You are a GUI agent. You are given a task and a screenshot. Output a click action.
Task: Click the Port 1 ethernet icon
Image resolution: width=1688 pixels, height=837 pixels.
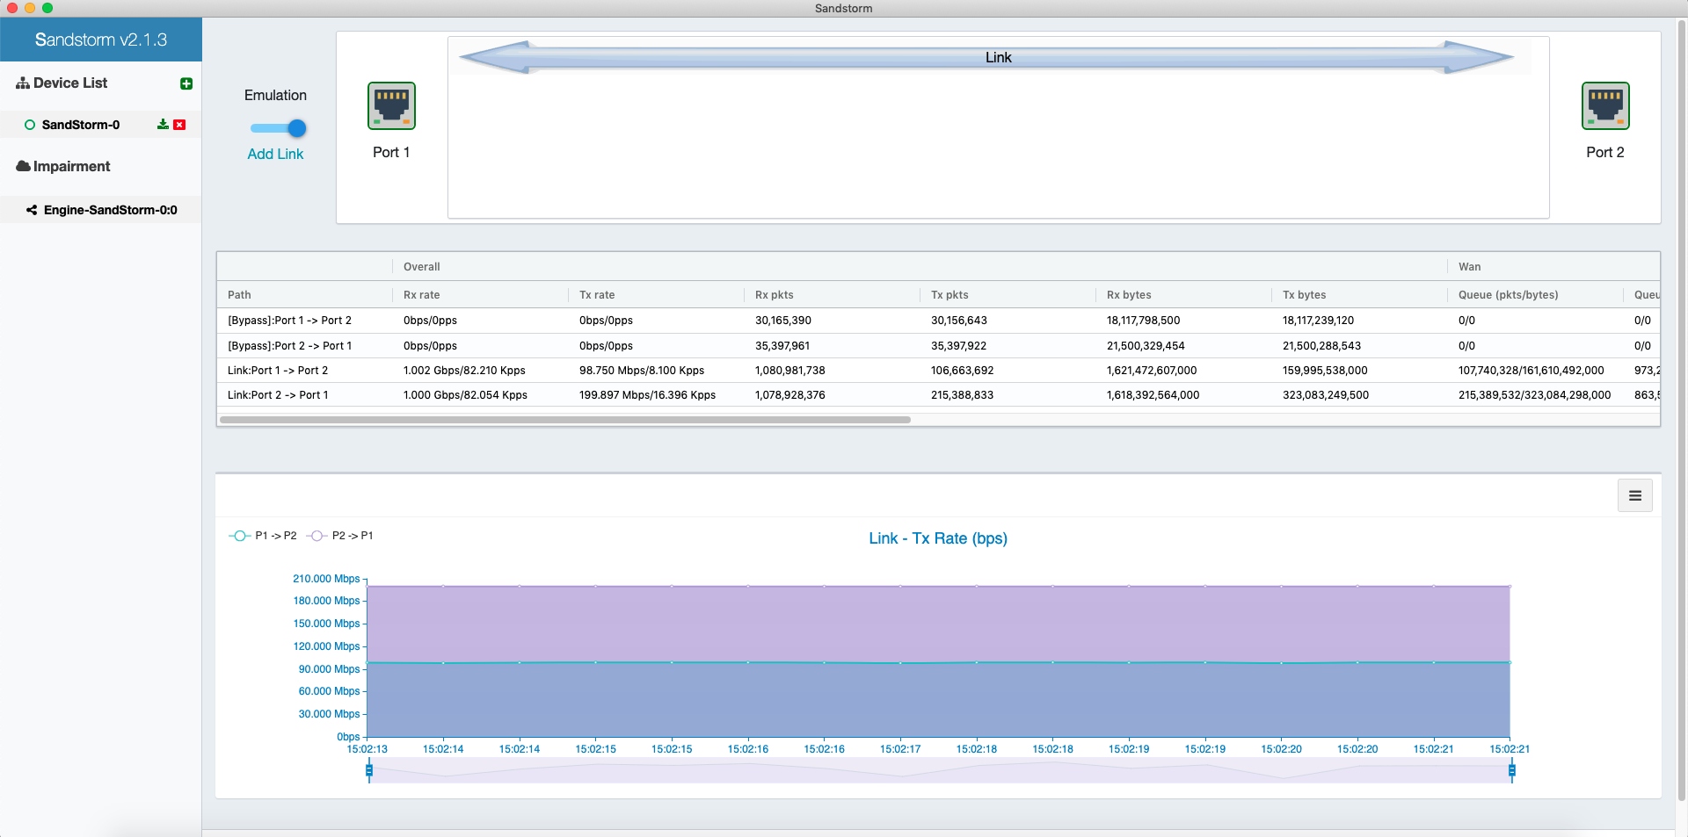[391, 105]
